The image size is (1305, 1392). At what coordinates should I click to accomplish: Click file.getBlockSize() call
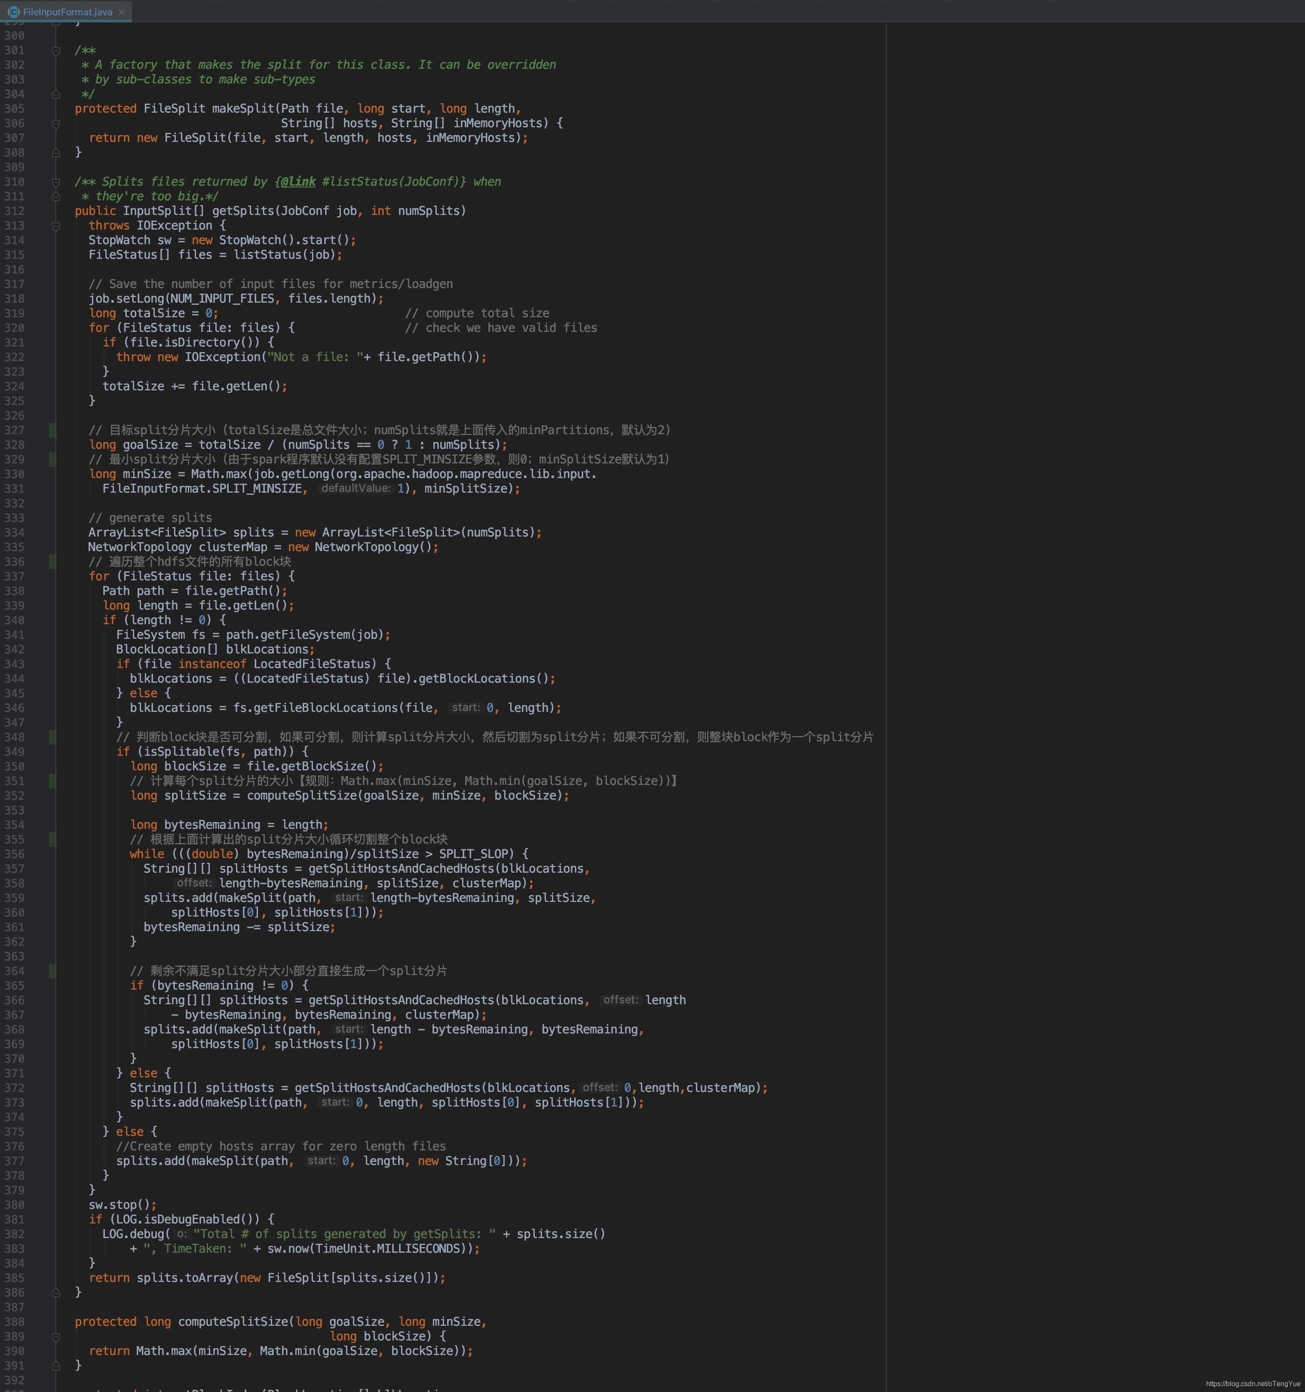pyautogui.click(x=312, y=767)
